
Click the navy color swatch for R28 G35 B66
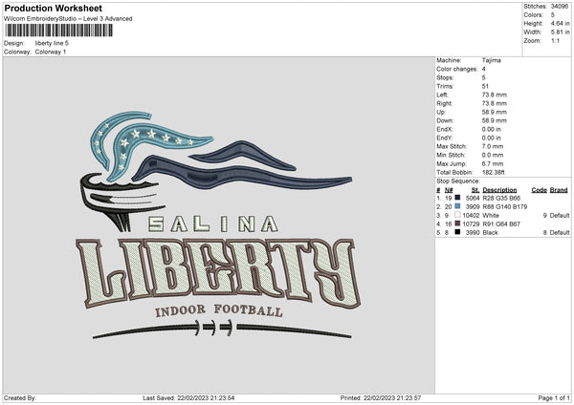tap(457, 198)
